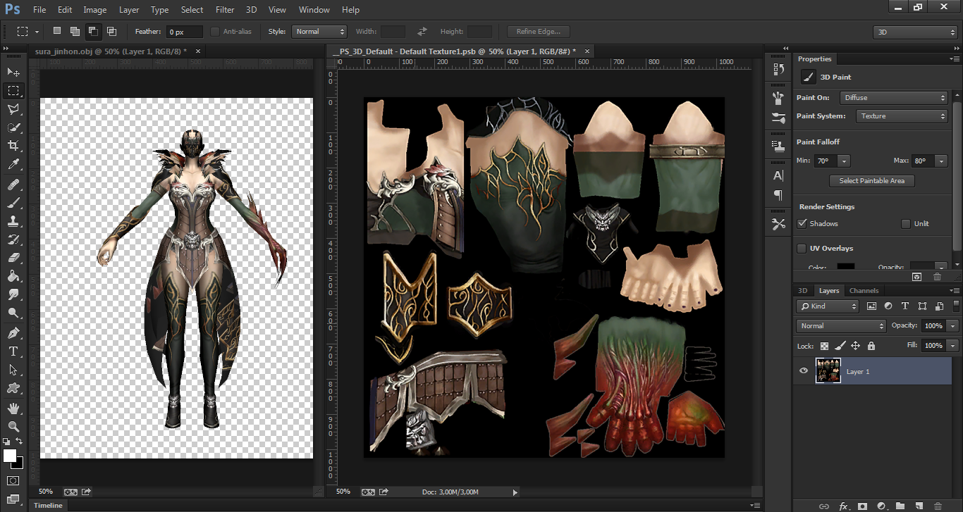
Task: Open the Filter menu
Action: click(225, 10)
